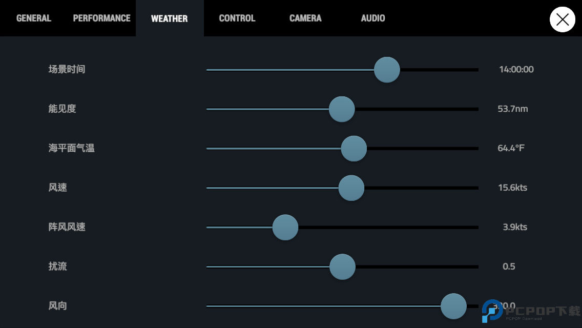Image resolution: width=582 pixels, height=328 pixels.
Task: Click the 15.6kts wind speed value
Action: click(512, 188)
